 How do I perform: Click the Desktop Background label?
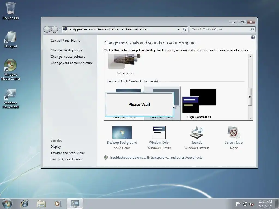click(x=122, y=143)
